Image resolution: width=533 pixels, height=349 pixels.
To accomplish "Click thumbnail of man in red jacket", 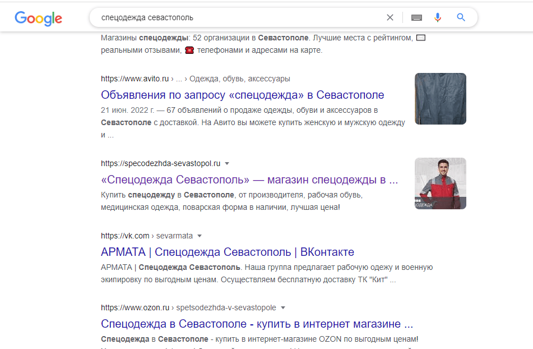I will pos(440,183).
